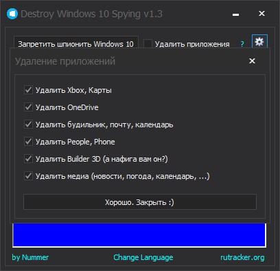This screenshot has width=280, height=271.
Task: Toggle Удалить медиа (новости, погода) checkbox
Action: coord(28,176)
